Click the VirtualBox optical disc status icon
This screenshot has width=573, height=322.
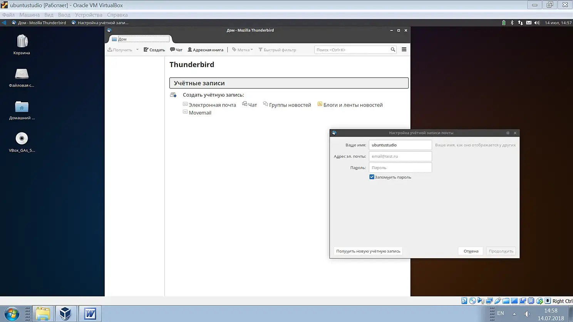[472, 301]
